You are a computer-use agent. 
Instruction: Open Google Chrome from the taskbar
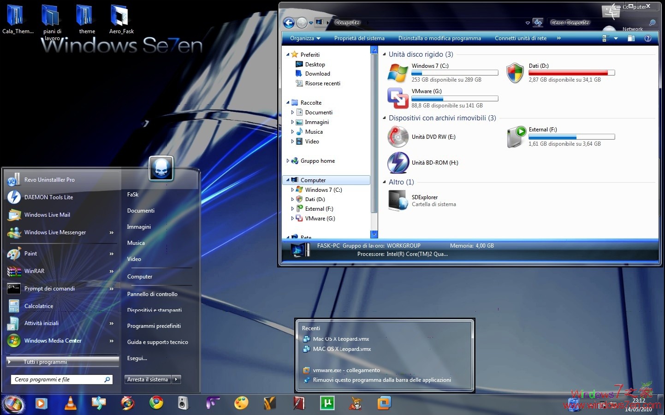(x=156, y=403)
